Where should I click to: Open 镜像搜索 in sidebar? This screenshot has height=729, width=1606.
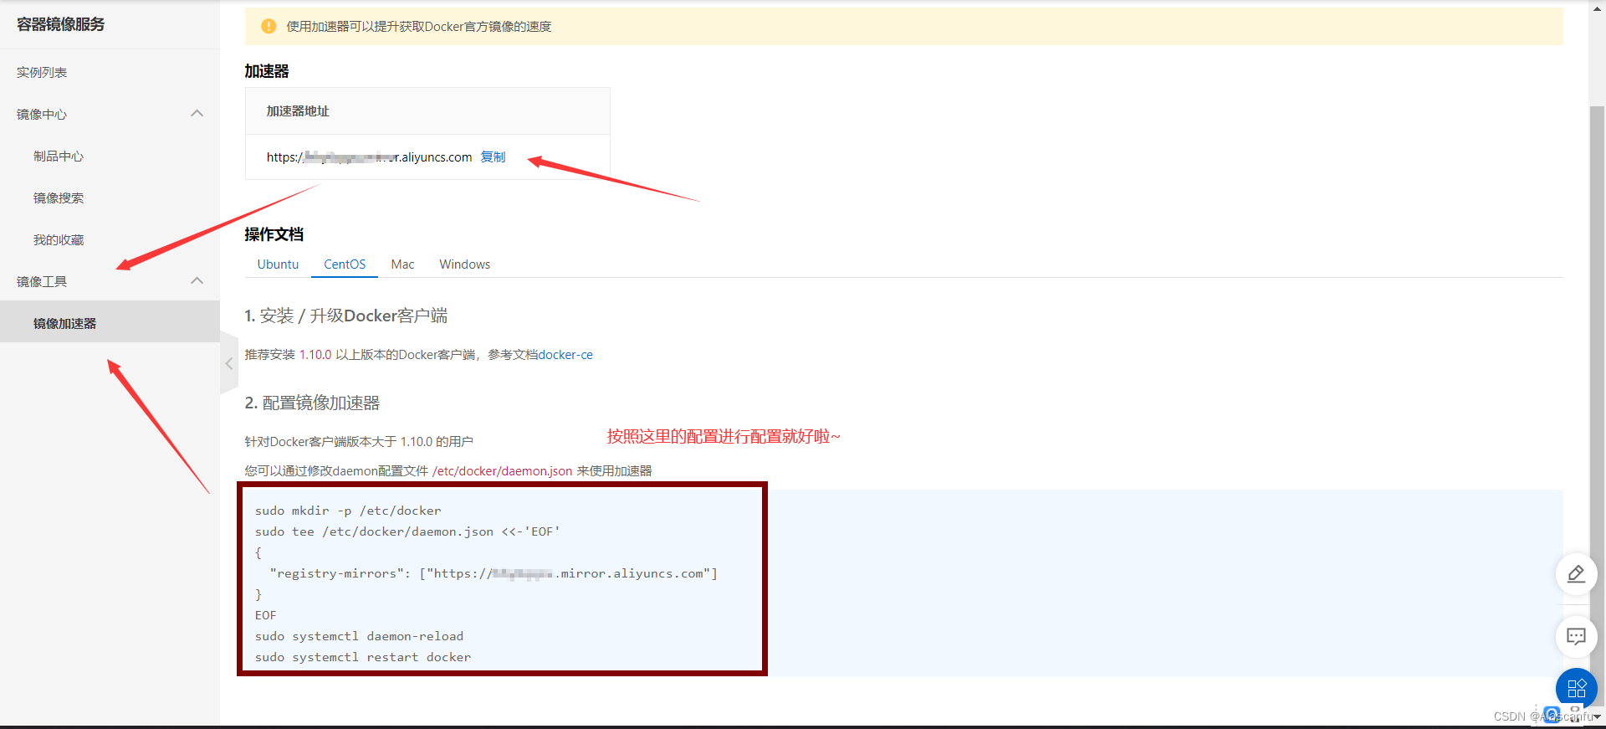click(59, 198)
